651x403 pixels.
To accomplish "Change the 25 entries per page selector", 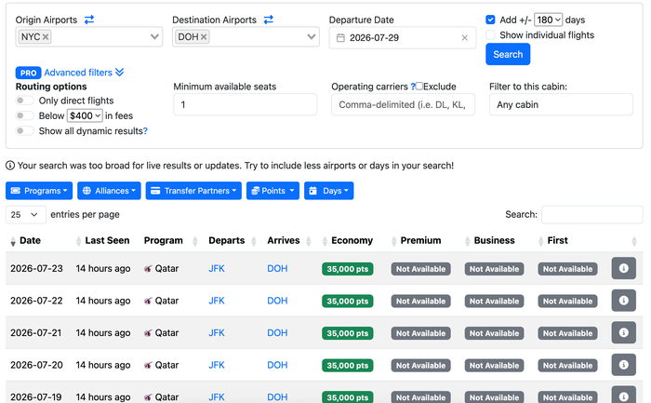I will click(26, 214).
